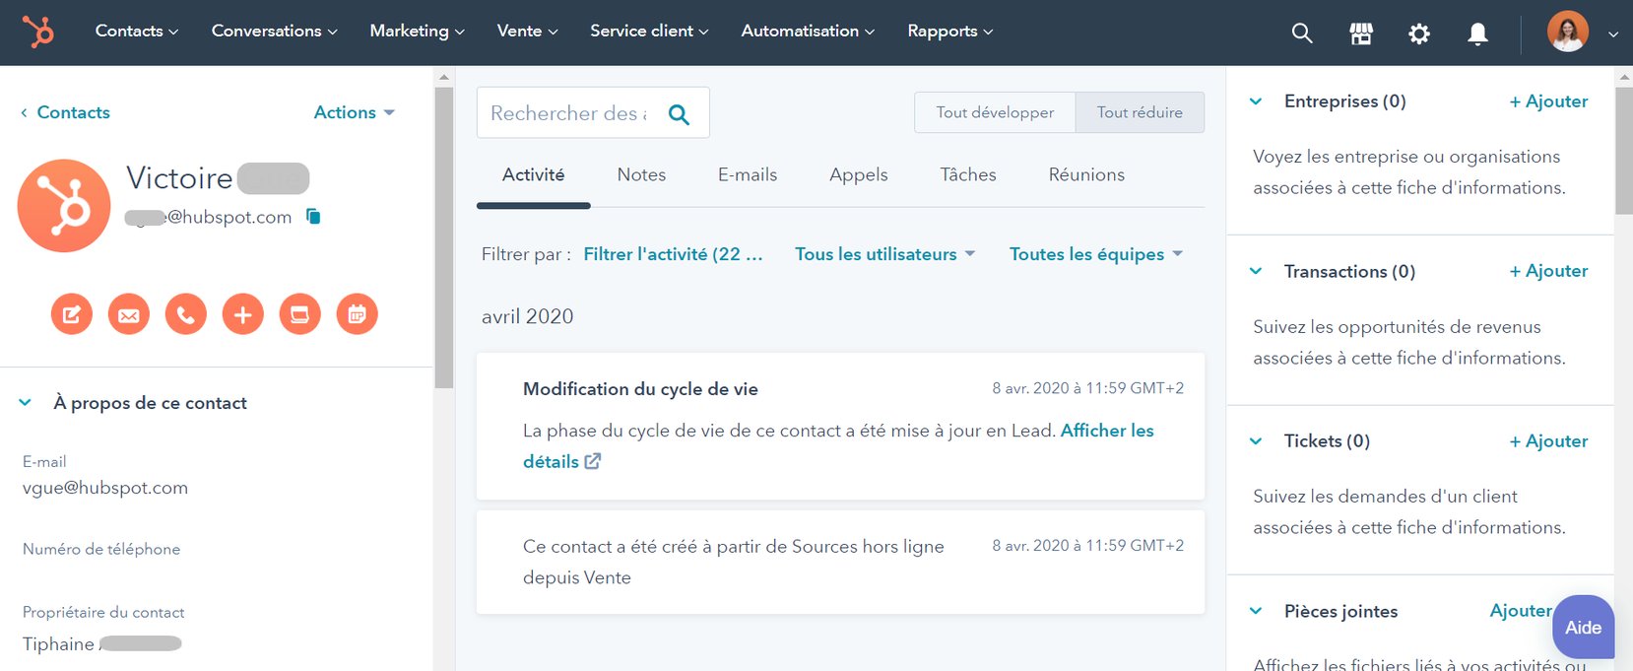This screenshot has height=671, width=1633.
Task: Click the HubSpot sprocket logo
Action: pyautogui.click(x=38, y=33)
